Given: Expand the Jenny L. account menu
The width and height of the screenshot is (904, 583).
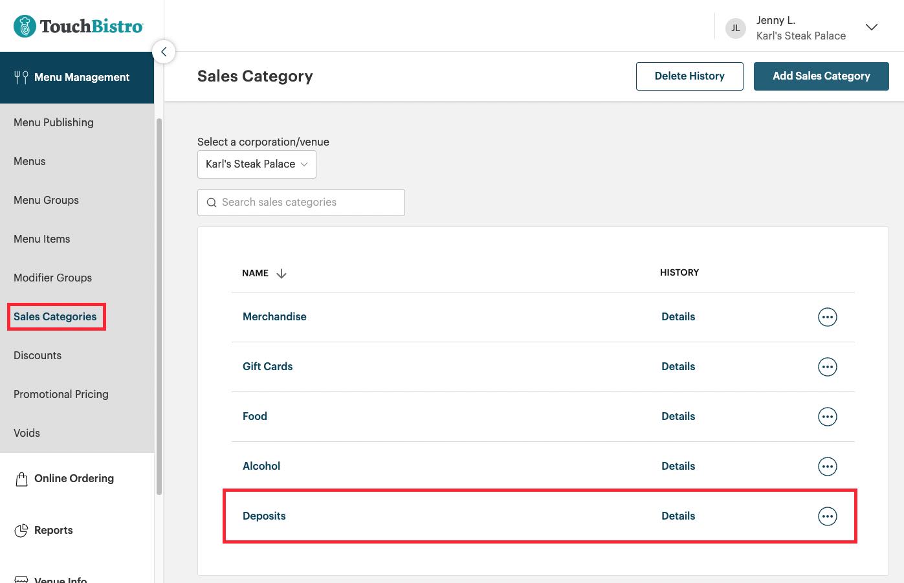Looking at the screenshot, I should coord(871,27).
